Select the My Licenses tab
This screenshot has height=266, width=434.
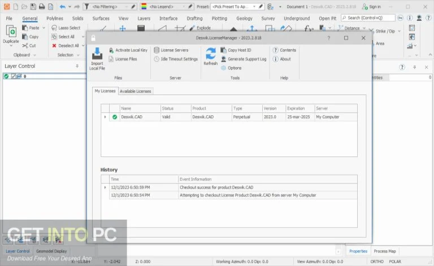click(x=105, y=91)
